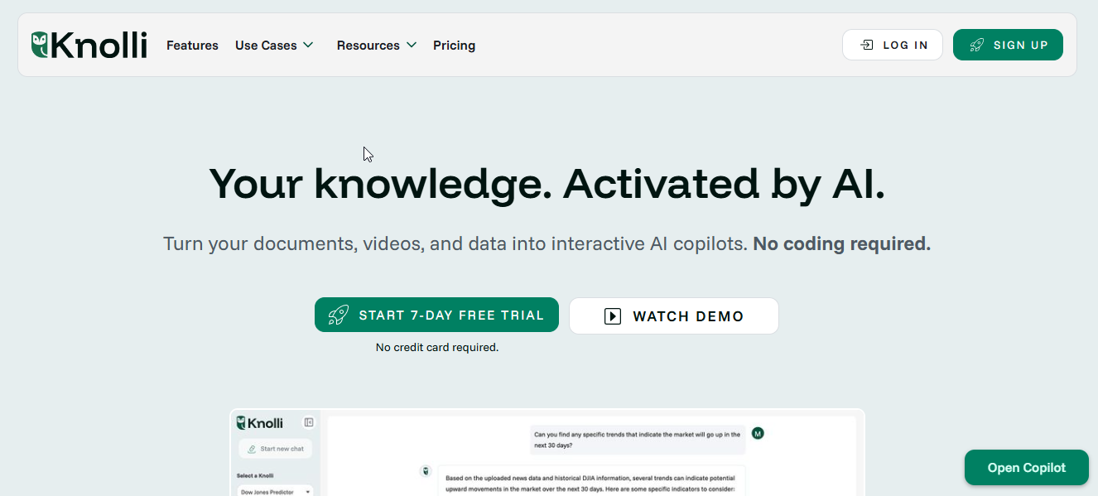Open the Dow Jones Predictor dropdown
The image size is (1098, 496).
point(275,491)
